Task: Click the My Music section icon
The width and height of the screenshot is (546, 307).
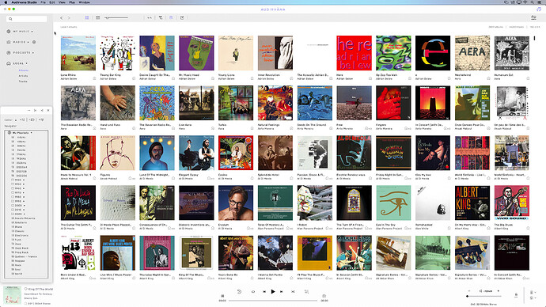Action: click(x=9, y=32)
